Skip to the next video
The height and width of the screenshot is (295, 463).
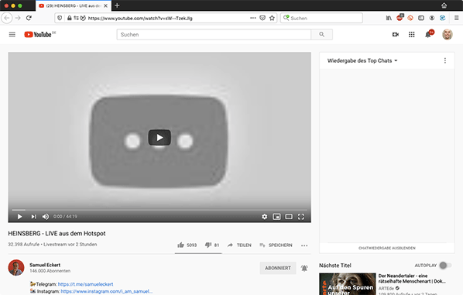point(33,217)
